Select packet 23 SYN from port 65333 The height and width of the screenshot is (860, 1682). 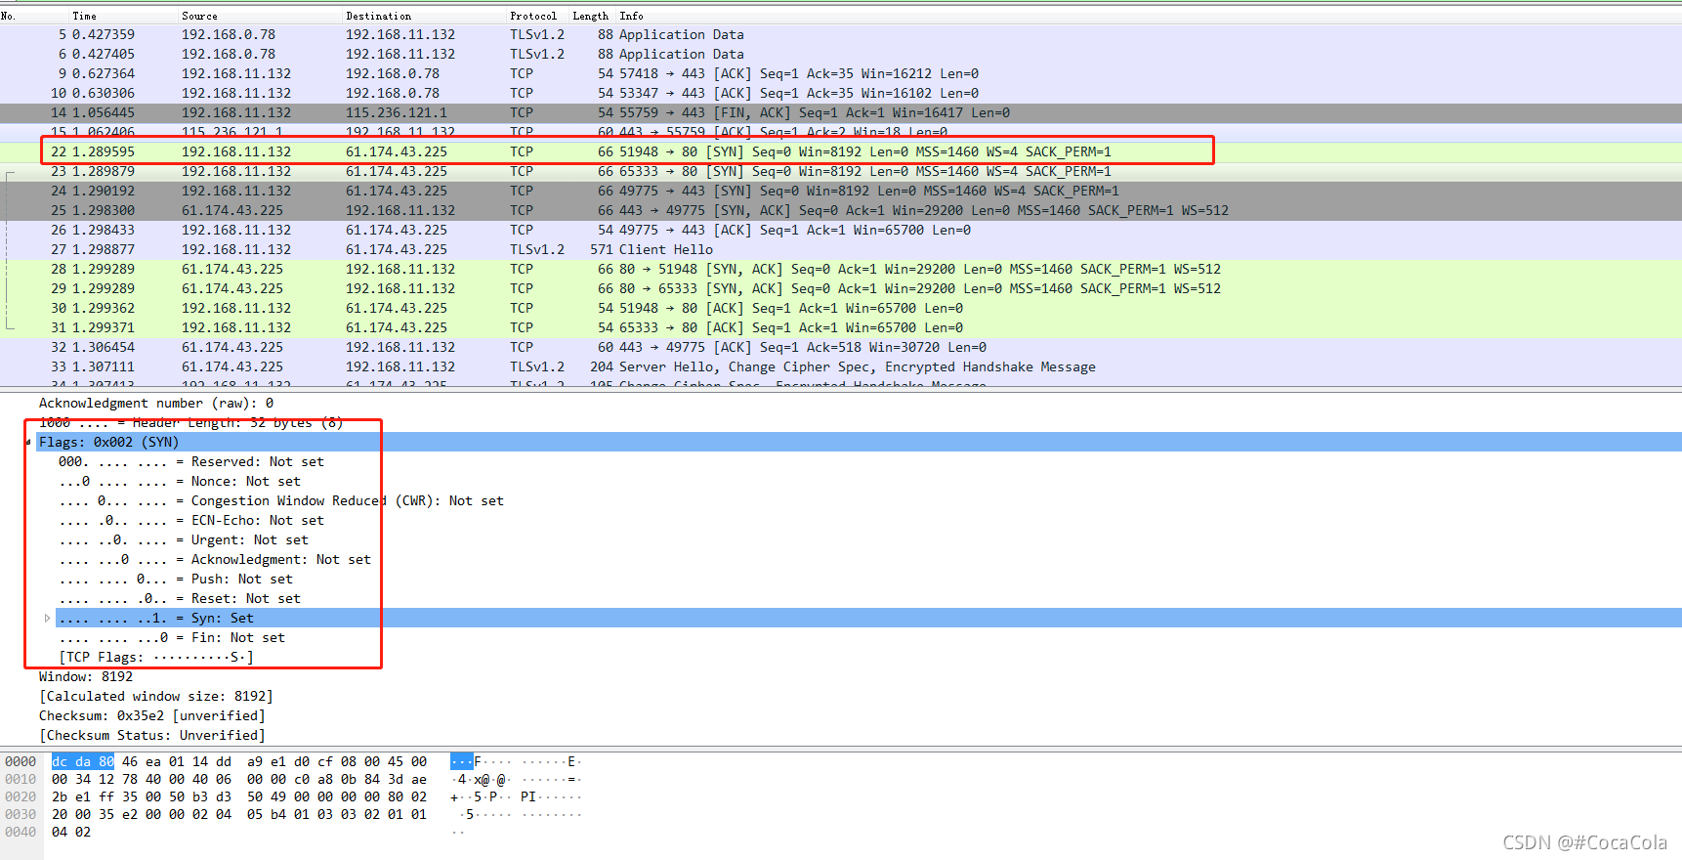click(x=841, y=171)
